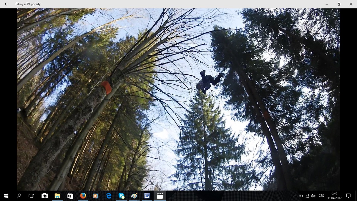This screenshot has height=201, width=357.
Task: Switch to Microsoft Word on the taskbar
Action: pyautogui.click(x=147, y=196)
